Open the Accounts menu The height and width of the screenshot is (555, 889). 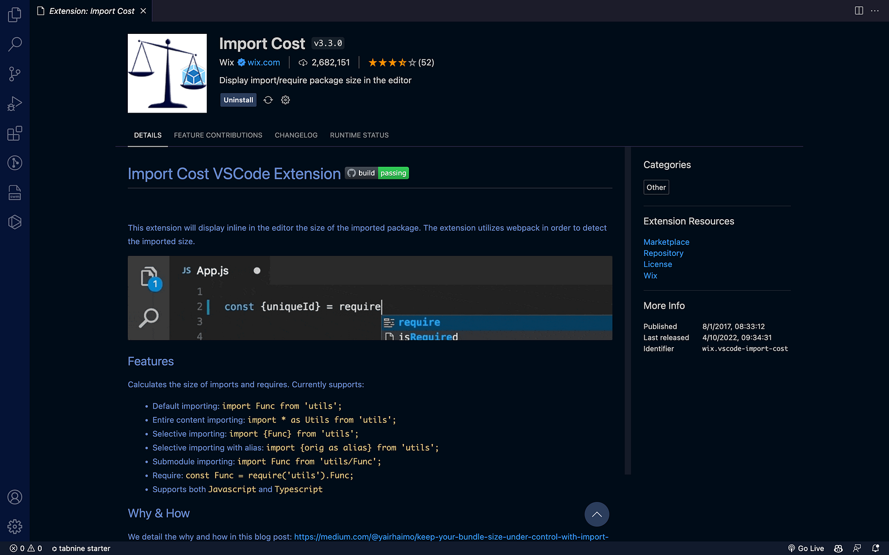15,497
